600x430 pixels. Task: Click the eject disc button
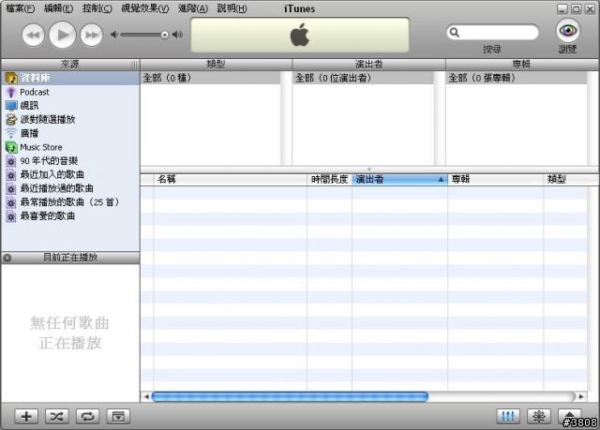pos(569,415)
